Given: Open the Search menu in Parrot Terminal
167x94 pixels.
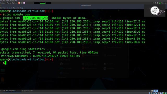Looking at the screenshot, I should tap(10, 8).
